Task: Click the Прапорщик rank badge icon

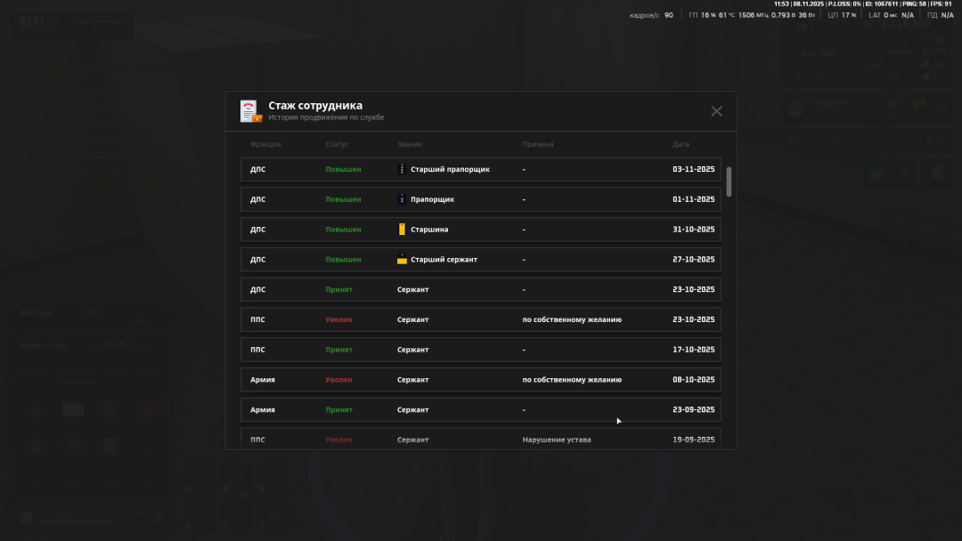Action: [x=403, y=198]
